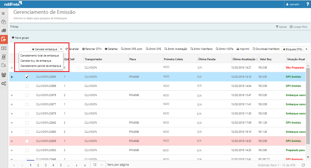This screenshot has width=311, height=168.
Task: Click Download Manifesto PDF button
Action: click(x=266, y=49)
